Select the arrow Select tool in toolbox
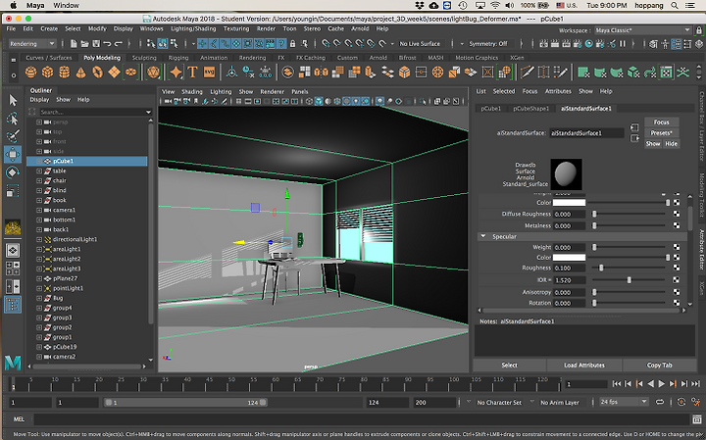The width and height of the screenshot is (706, 440). tap(13, 99)
